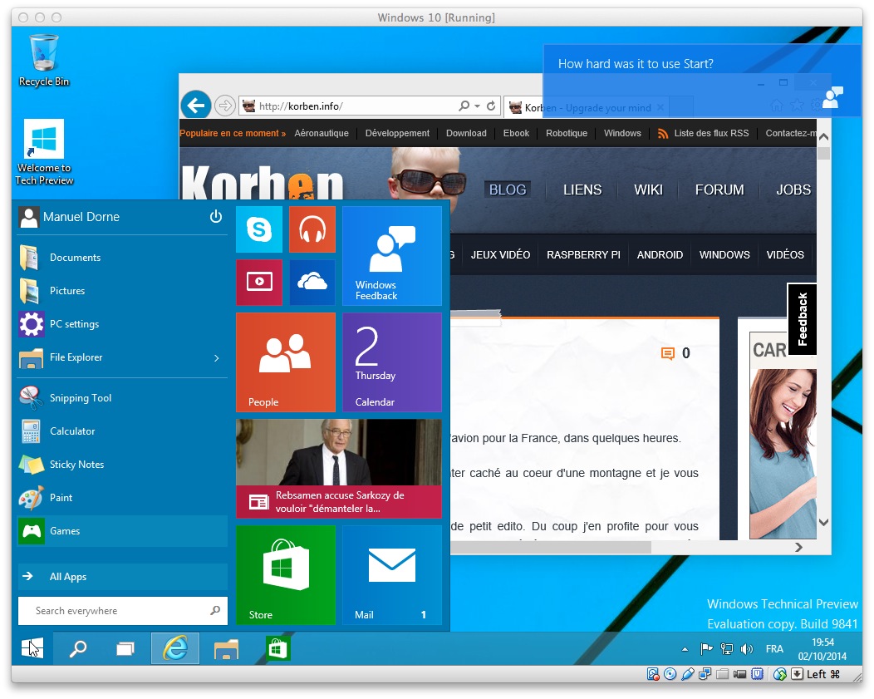Show All Apps list
This screenshot has width=874, height=699.
click(x=122, y=577)
